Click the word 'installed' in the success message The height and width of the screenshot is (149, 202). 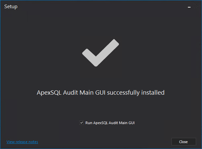[153, 92]
